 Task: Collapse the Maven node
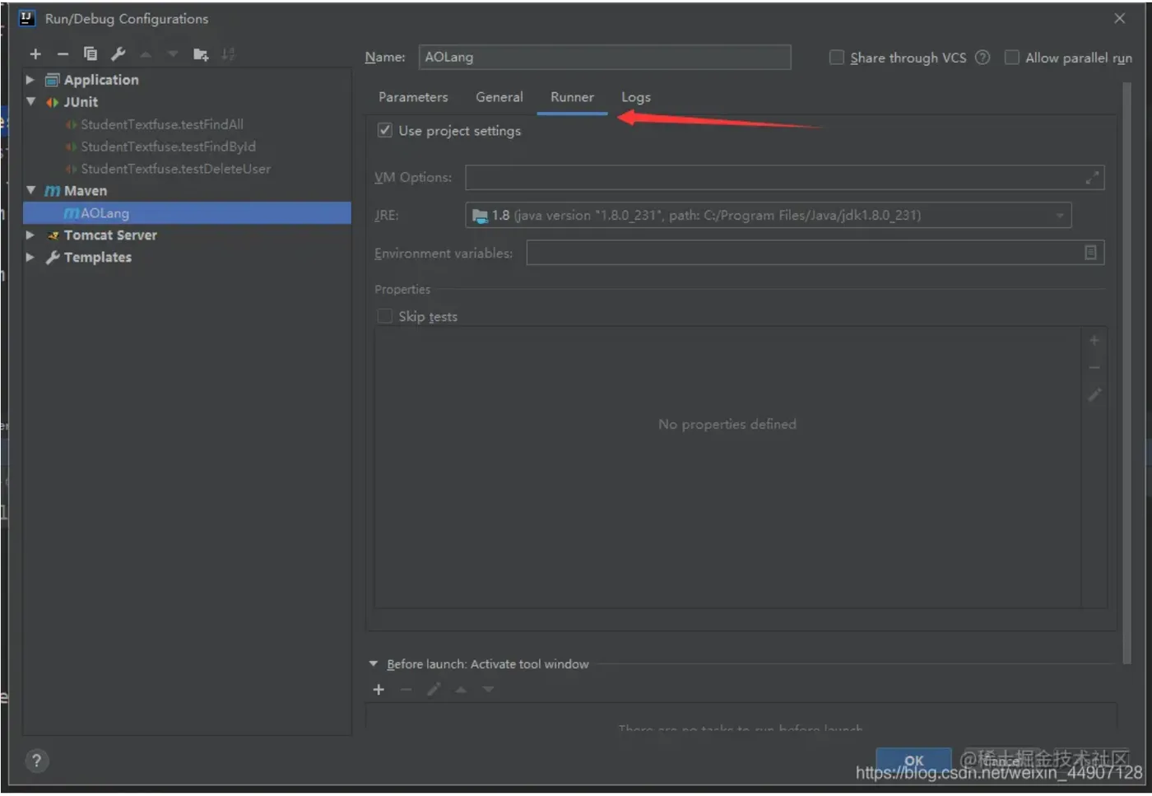tap(30, 190)
